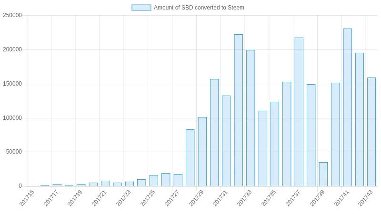The height and width of the screenshot is (214, 381).
Task: Click the 201725 x-axis label
Action: click(148, 198)
